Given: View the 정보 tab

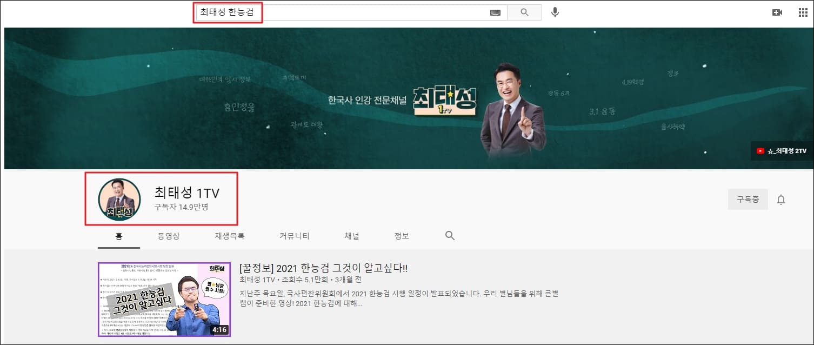Looking at the screenshot, I should [x=402, y=236].
